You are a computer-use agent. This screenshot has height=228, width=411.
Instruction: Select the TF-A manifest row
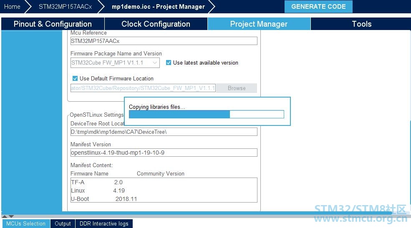(164, 182)
